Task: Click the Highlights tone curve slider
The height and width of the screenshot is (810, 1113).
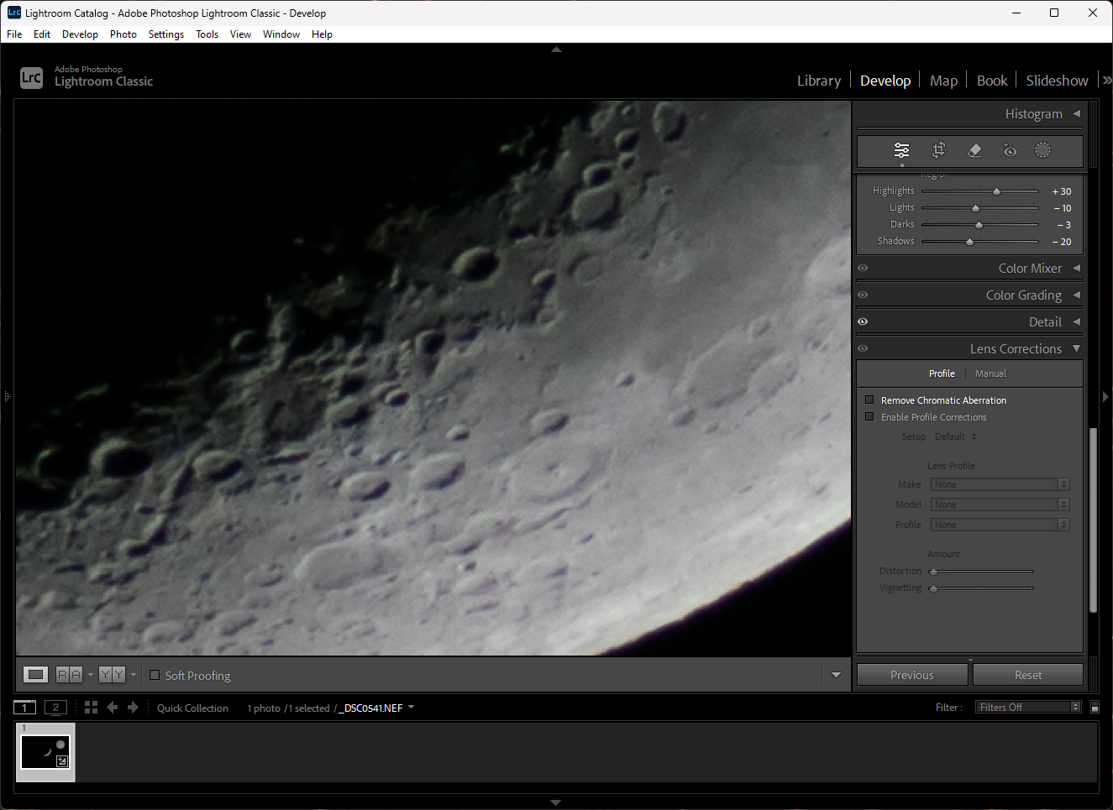Action: (980, 191)
